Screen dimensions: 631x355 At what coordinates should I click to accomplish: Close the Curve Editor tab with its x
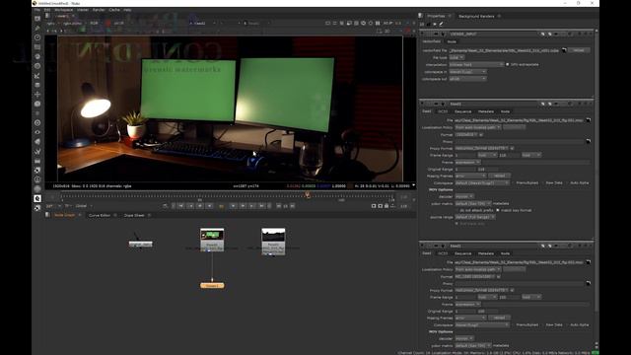[115, 215]
